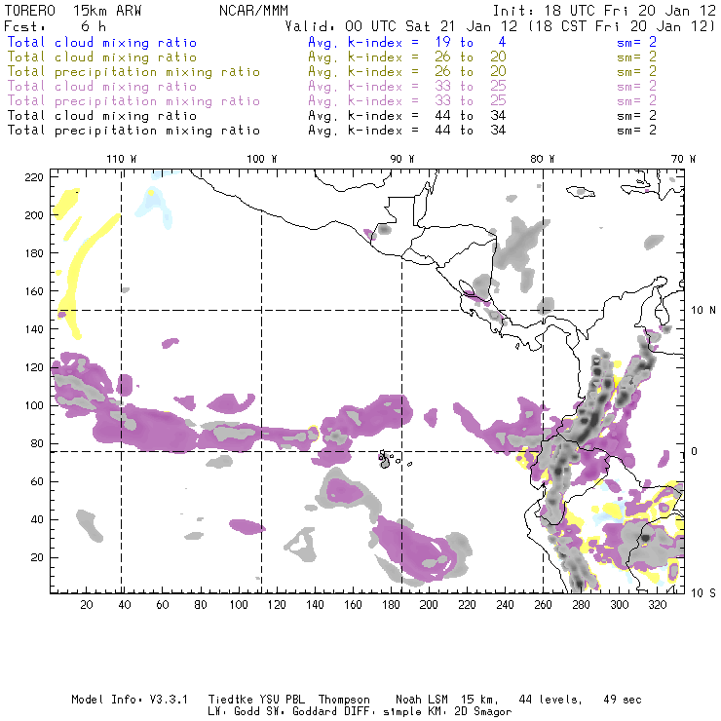The image size is (721, 721).
Task: Select the blue "Avg. k-index = 19 to 4" text
Action: 407,42
